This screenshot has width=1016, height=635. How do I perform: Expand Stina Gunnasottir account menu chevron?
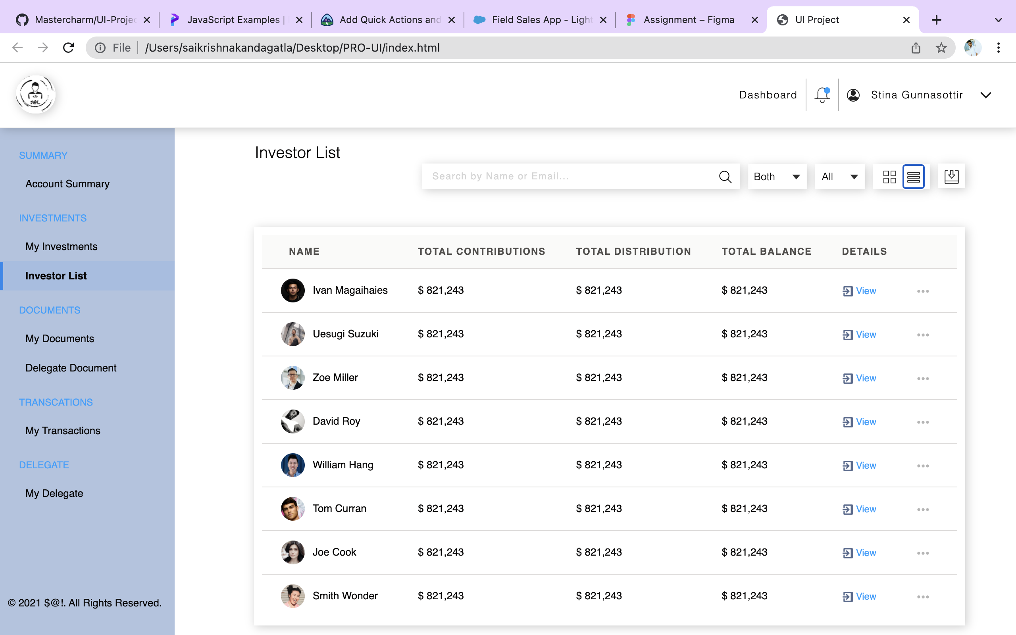coord(985,95)
